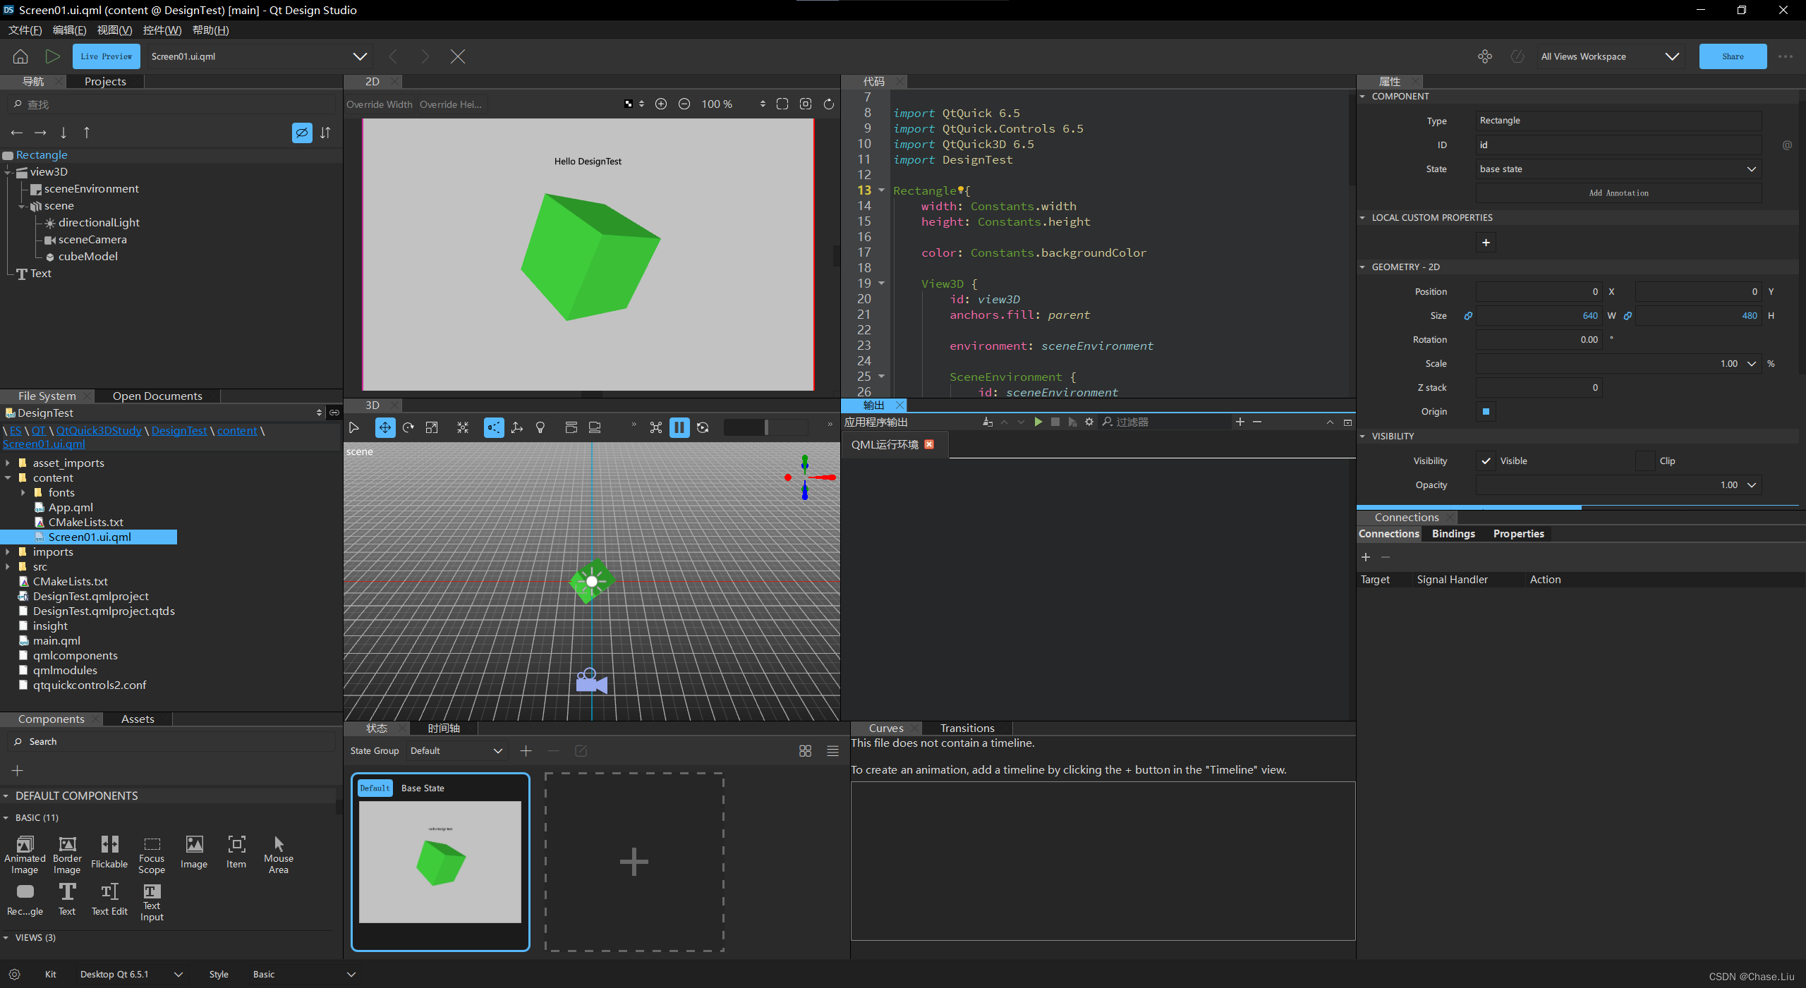Select the transform/move tool icon
The height and width of the screenshot is (988, 1806).
[x=384, y=427]
